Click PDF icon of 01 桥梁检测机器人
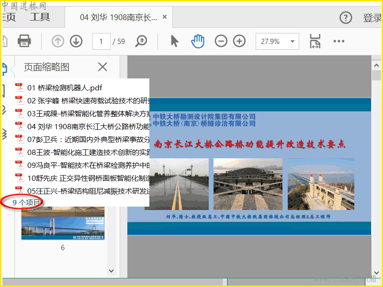Viewport: 383px width, 287px height. [19, 88]
